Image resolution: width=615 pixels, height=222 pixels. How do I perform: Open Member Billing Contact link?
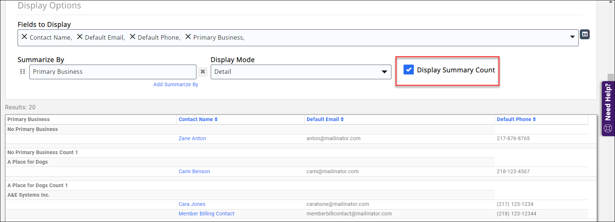click(x=206, y=214)
